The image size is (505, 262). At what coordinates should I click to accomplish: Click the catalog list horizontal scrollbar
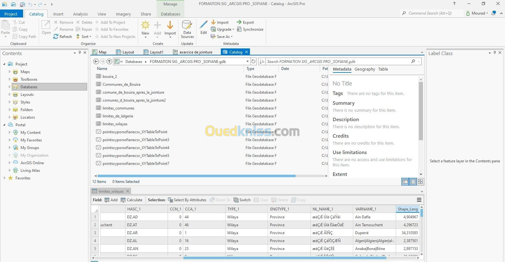[x=196, y=176]
